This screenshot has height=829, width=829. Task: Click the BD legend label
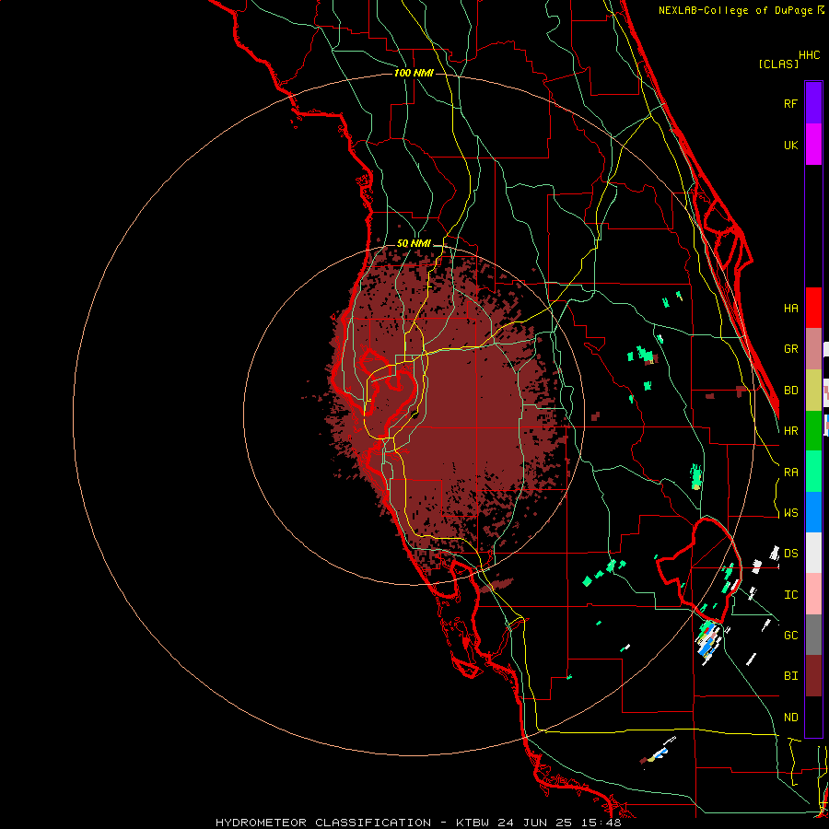790,391
